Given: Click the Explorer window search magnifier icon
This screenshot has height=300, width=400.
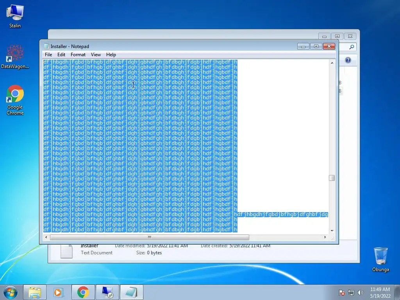Looking at the screenshot, I should click(352, 47).
